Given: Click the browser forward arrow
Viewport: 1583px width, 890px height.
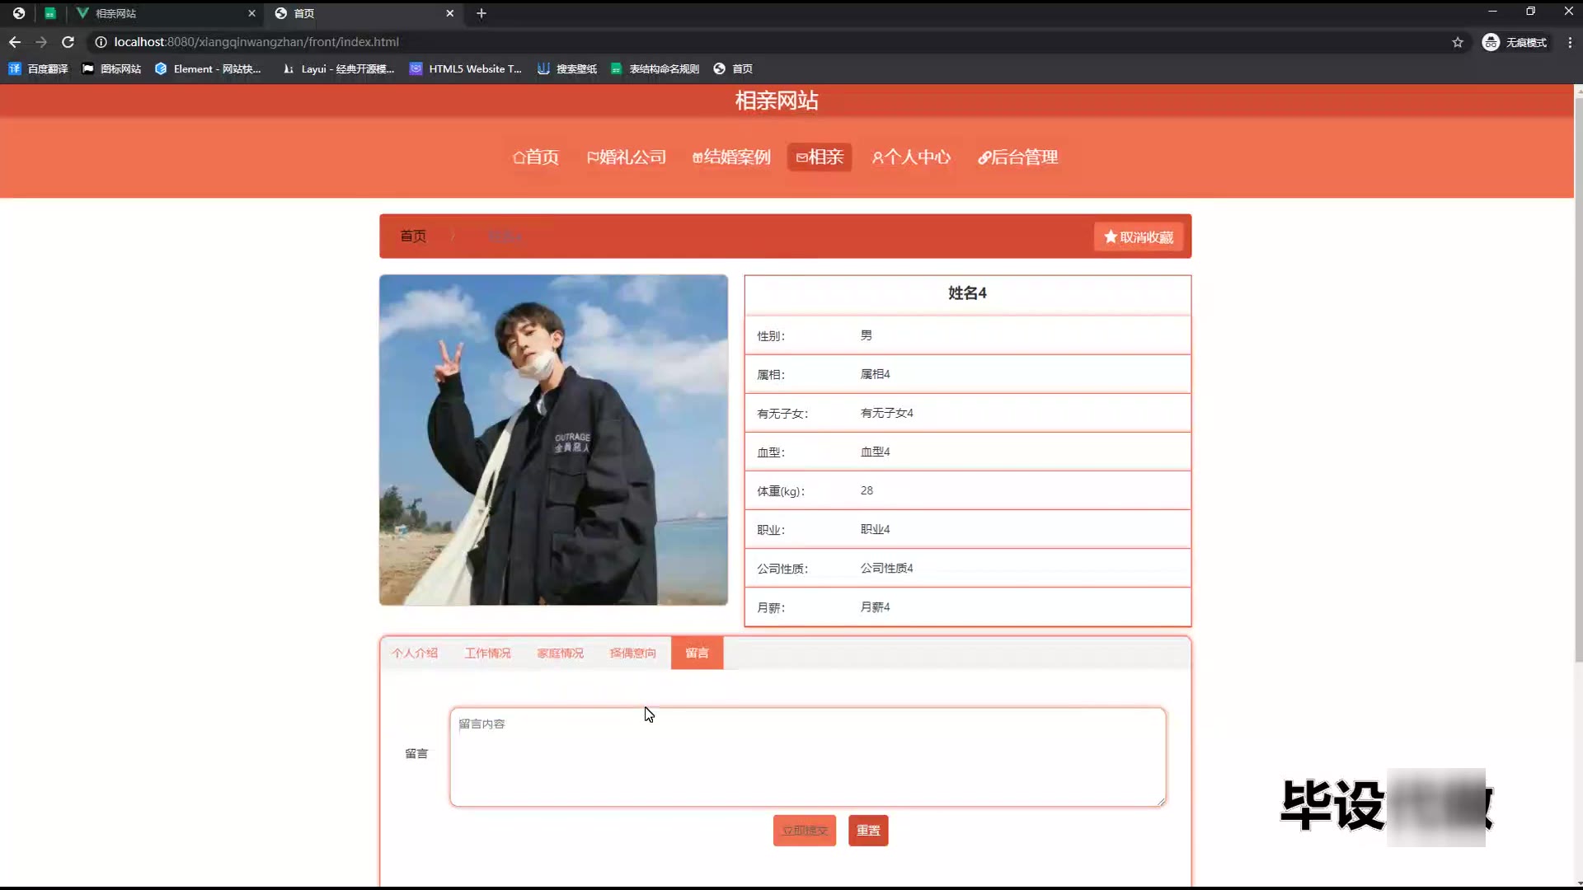Looking at the screenshot, I should 41,42.
